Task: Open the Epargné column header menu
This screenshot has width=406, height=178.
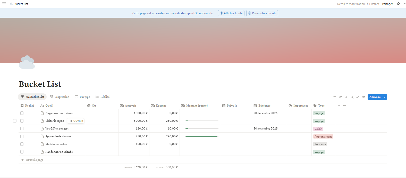Action: (x=164, y=106)
